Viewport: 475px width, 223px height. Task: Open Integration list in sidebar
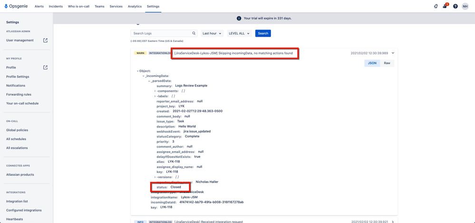tap(17, 201)
